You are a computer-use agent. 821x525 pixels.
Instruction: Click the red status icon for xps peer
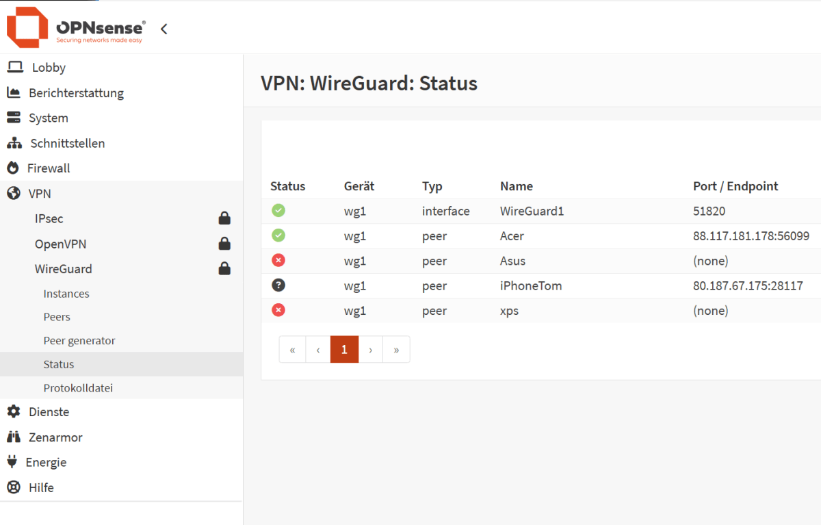pos(278,310)
